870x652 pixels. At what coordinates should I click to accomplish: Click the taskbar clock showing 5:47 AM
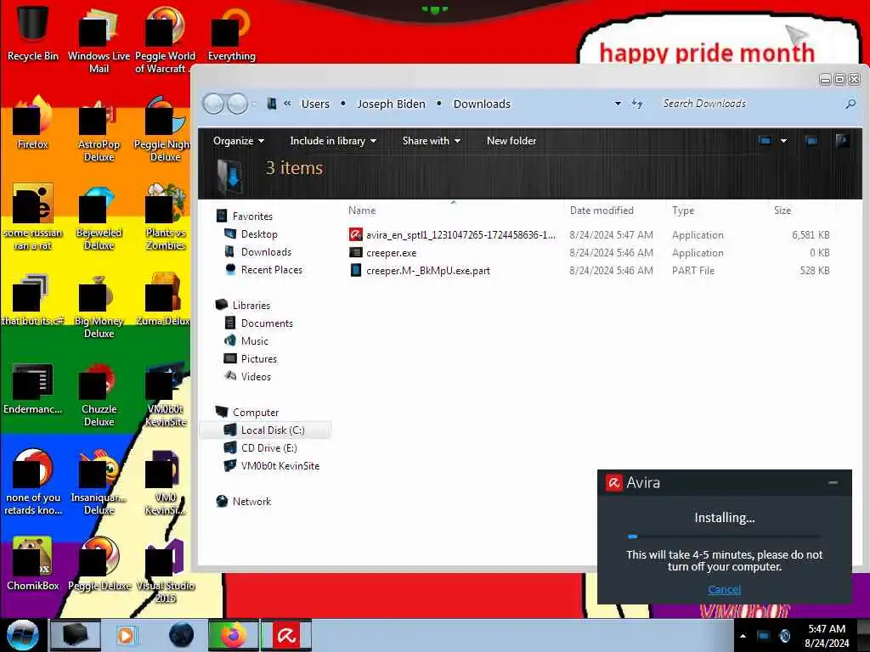827,635
